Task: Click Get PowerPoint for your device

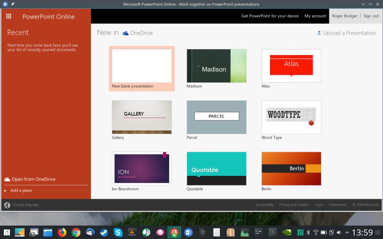Action: [x=270, y=16]
